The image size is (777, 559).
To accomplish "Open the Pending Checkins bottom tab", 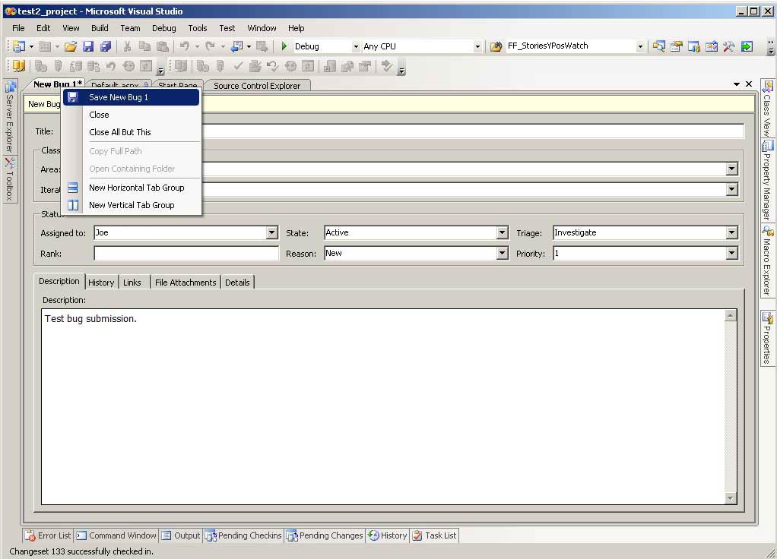I will [x=244, y=535].
